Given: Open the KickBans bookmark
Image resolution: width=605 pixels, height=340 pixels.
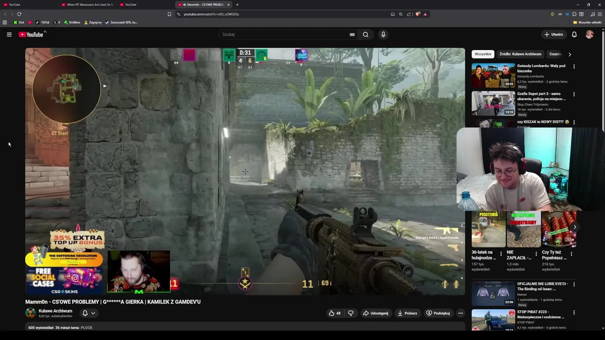Looking at the screenshot, I should (x=72, y=22).
